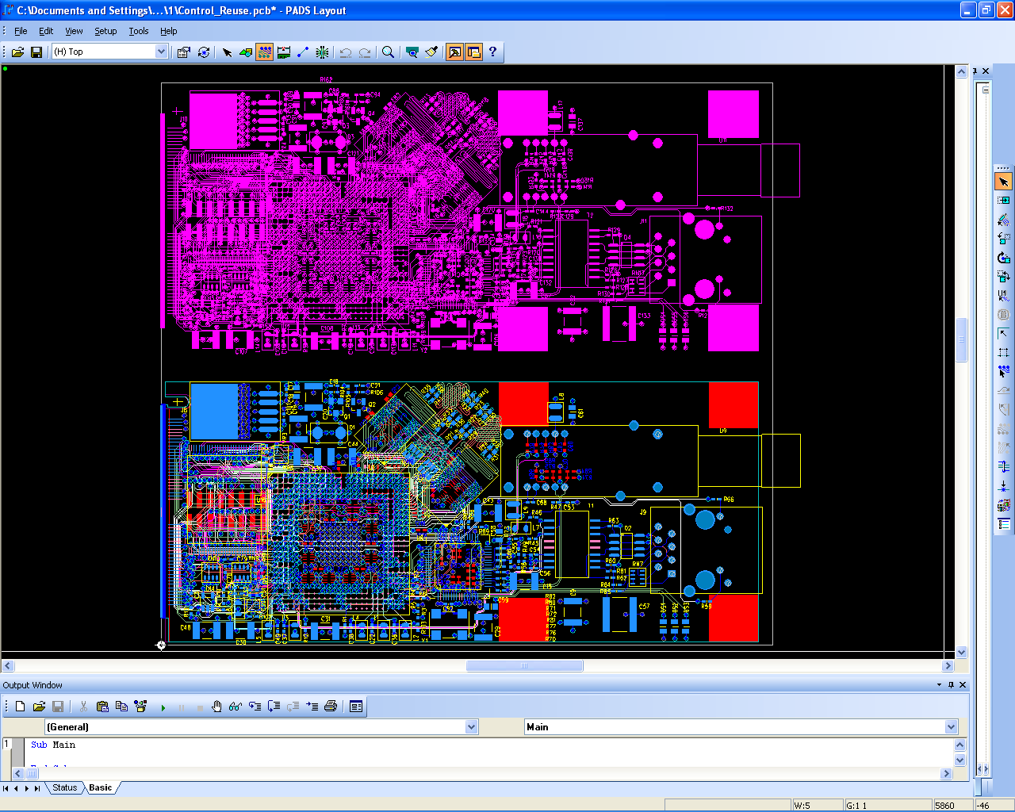Toggle the Project Explorer toolbar button

473,52
